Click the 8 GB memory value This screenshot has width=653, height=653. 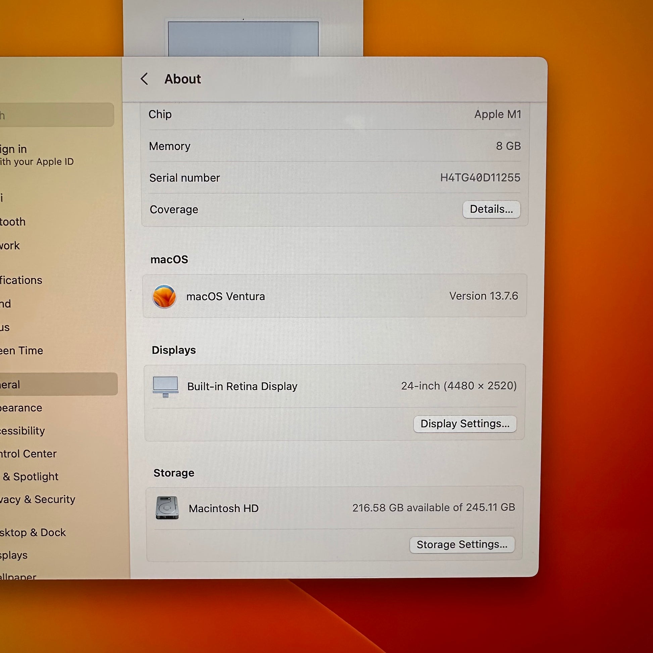click(x=508, y=146)
